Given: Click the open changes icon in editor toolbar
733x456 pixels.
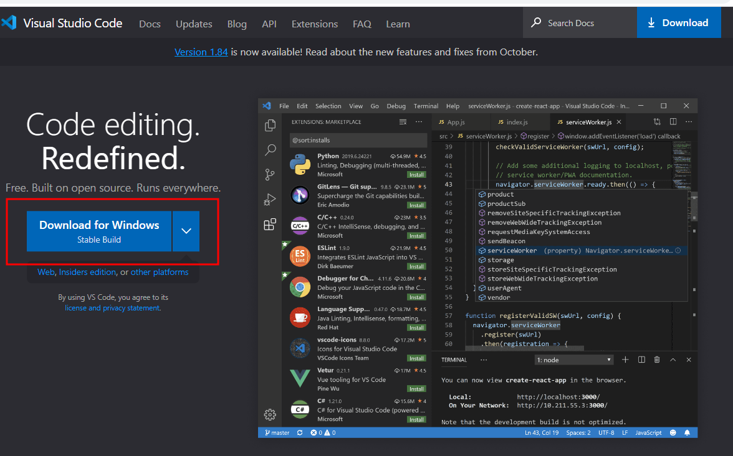Looking at the screenshot, I should 657,122.
